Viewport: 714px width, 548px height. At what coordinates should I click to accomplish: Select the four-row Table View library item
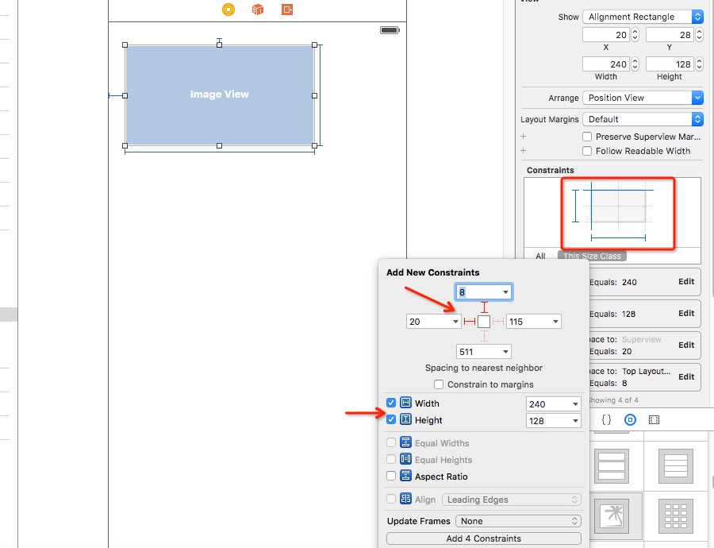(x=676, y=466)
